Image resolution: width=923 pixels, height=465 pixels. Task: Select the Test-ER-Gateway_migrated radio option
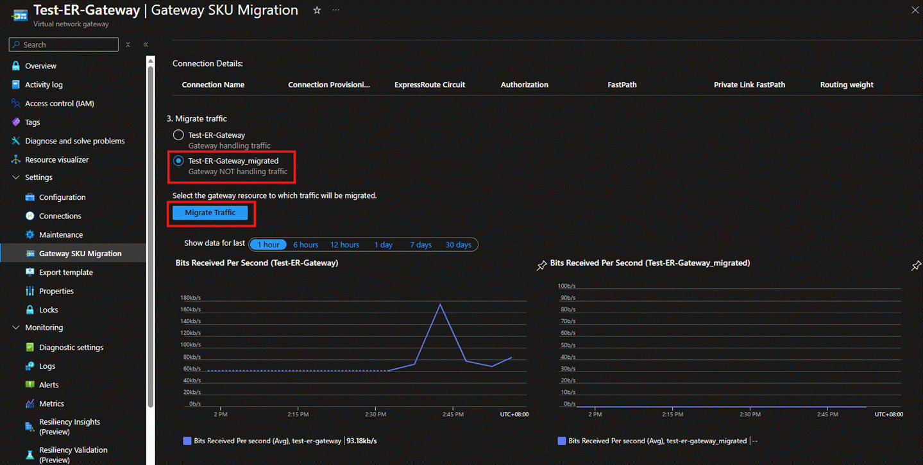coord(178,161)
